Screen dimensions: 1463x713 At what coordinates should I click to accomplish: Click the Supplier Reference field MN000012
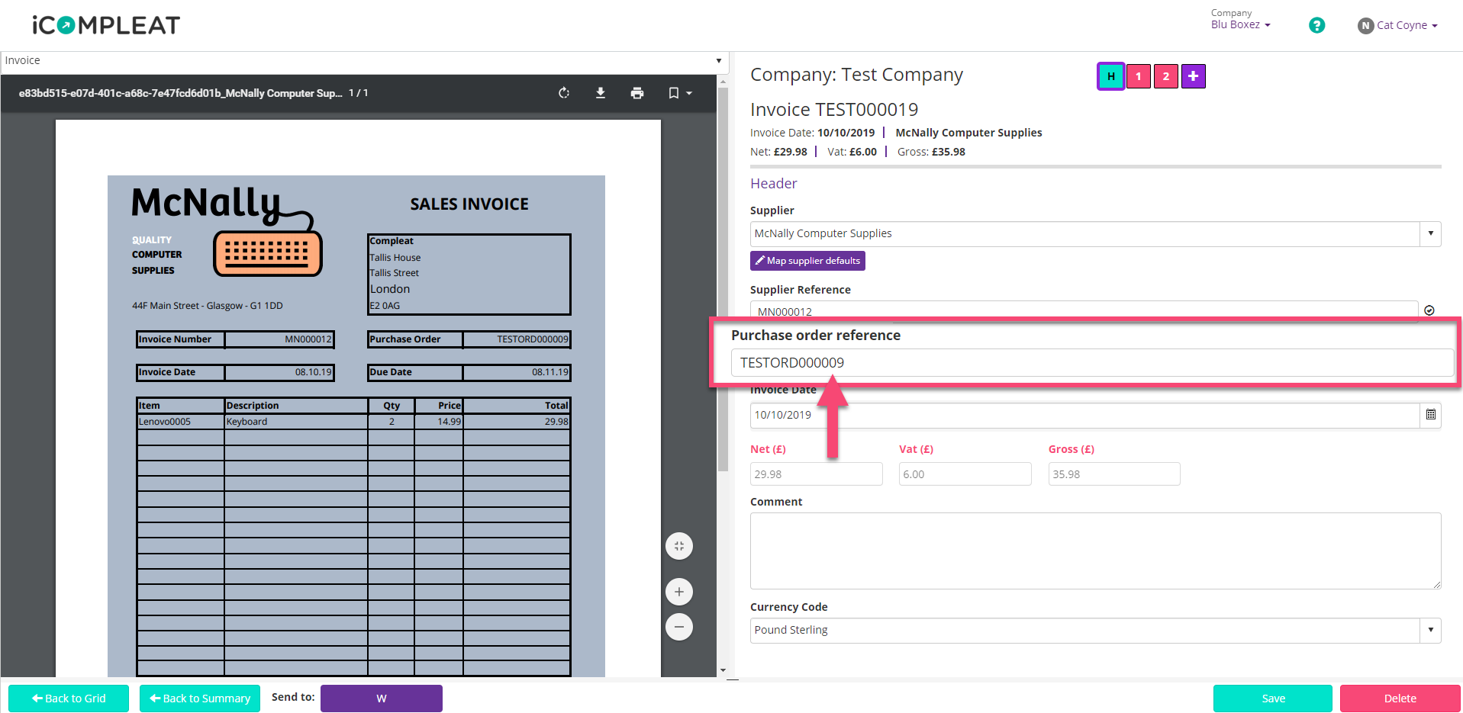[1084, 310]
